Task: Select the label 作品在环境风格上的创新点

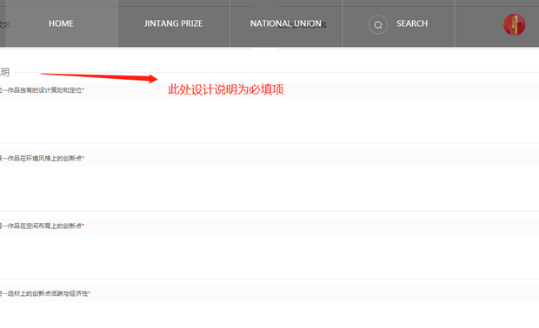Action: pyautogui.click(x=44, y=158)
